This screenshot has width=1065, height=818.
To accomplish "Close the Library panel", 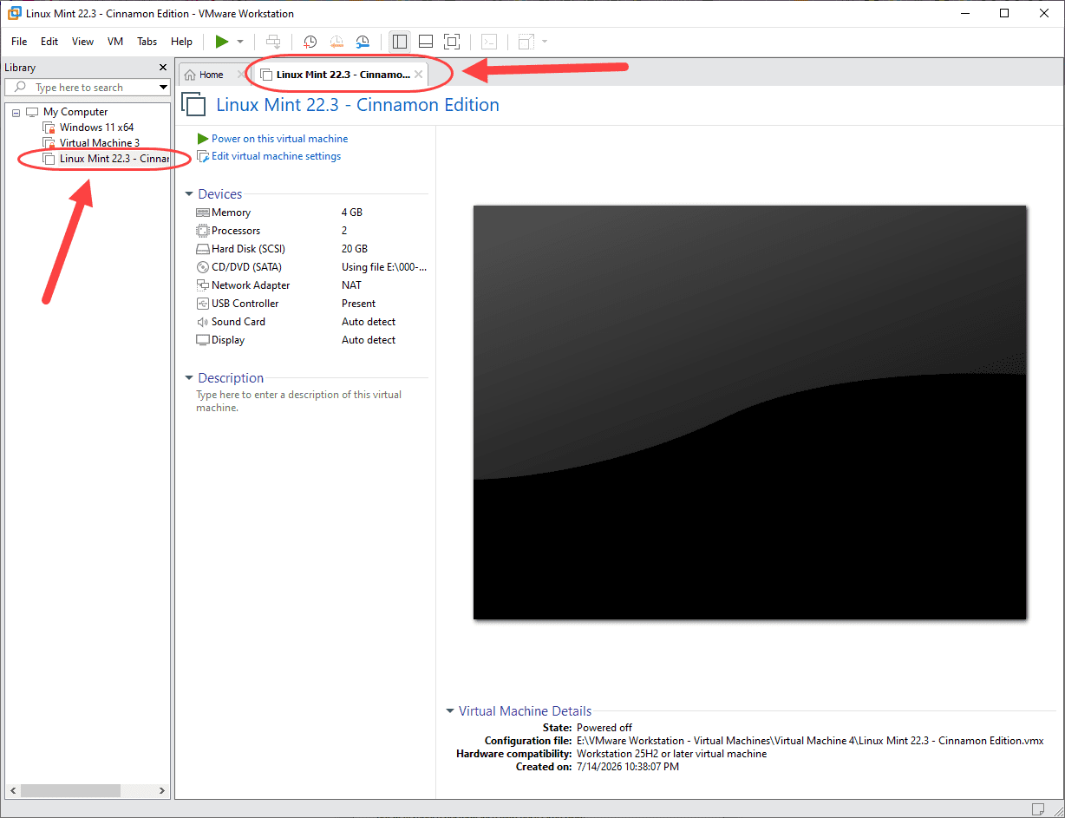I will click(x=163, y=68).
